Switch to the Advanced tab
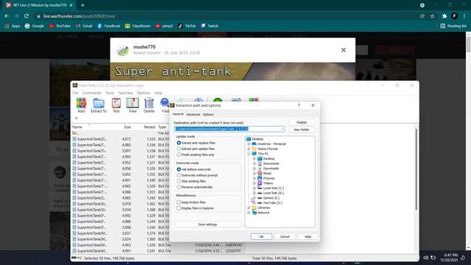 [193, 115]
